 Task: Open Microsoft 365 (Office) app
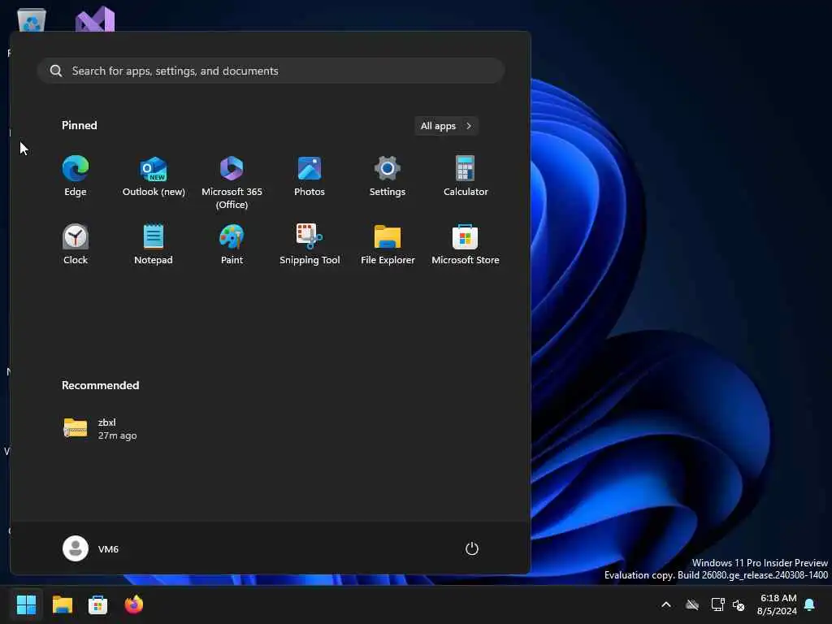point(232,182)
